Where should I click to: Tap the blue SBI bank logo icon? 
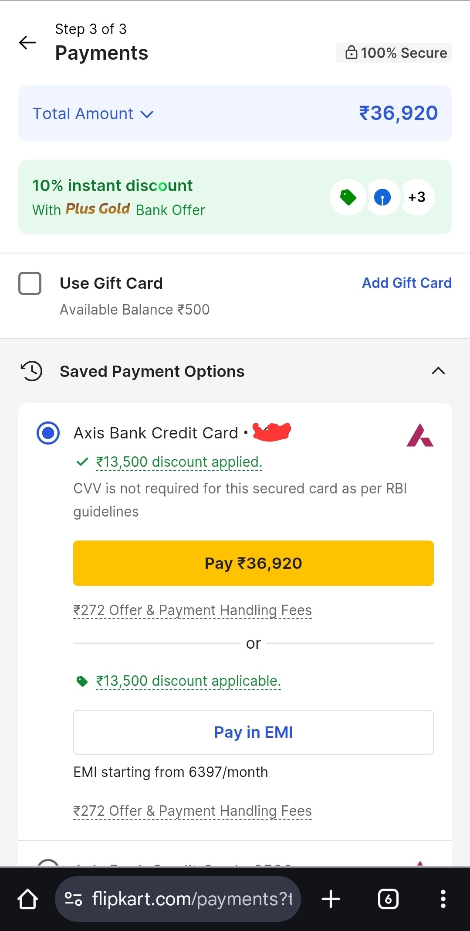click(382, 197)
